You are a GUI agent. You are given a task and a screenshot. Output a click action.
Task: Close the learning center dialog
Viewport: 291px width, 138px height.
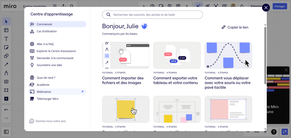266,8
